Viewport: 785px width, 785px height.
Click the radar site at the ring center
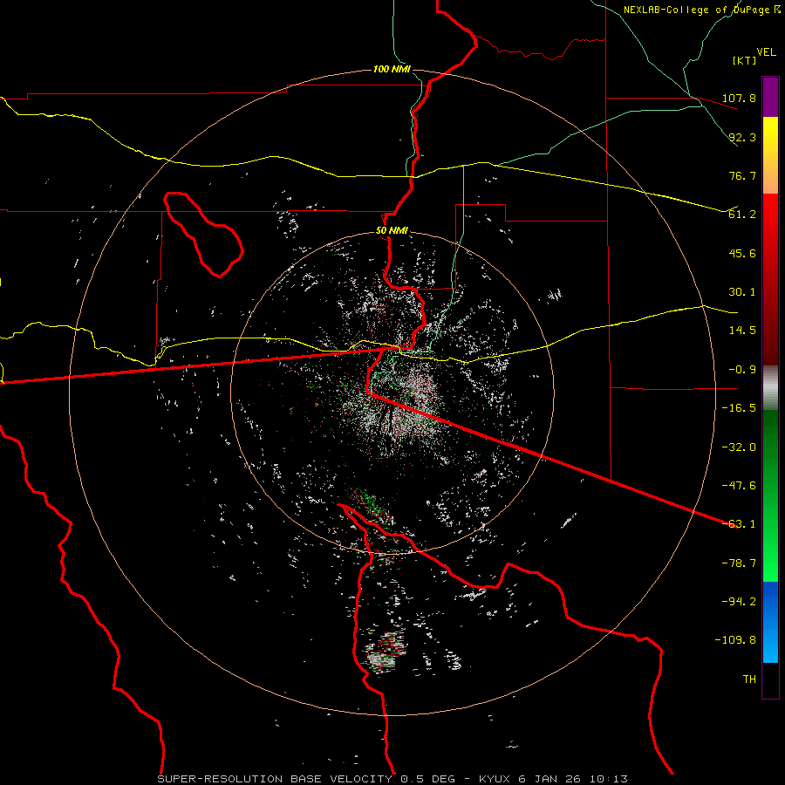392,392
